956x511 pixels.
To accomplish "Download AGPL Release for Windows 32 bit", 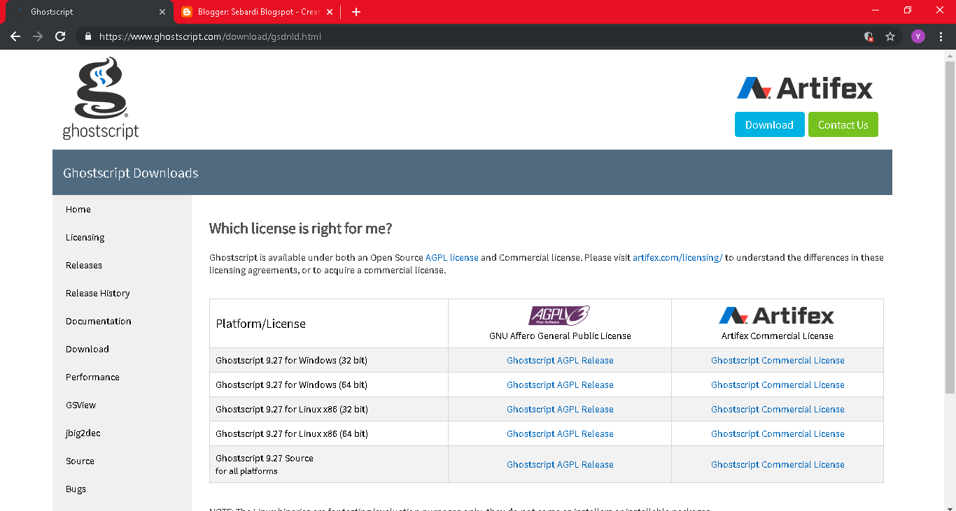I will (560, 360).
